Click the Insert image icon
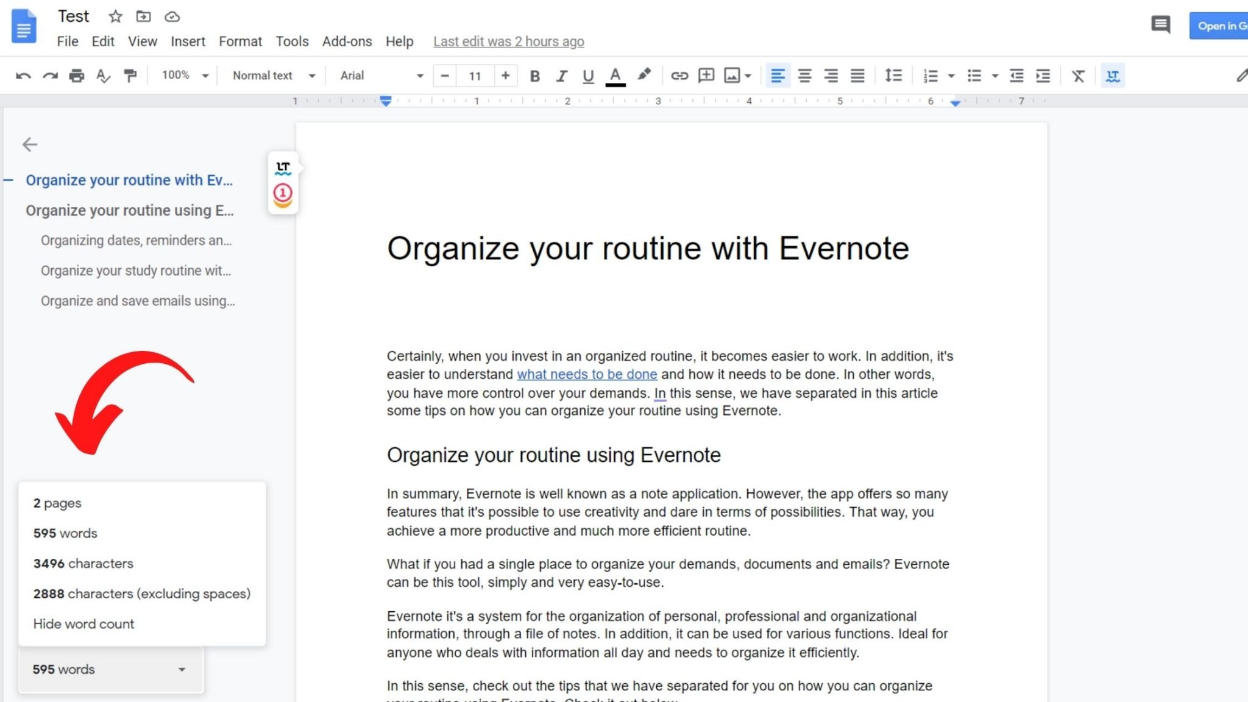The image size is (1248, 702). point(732,76)
